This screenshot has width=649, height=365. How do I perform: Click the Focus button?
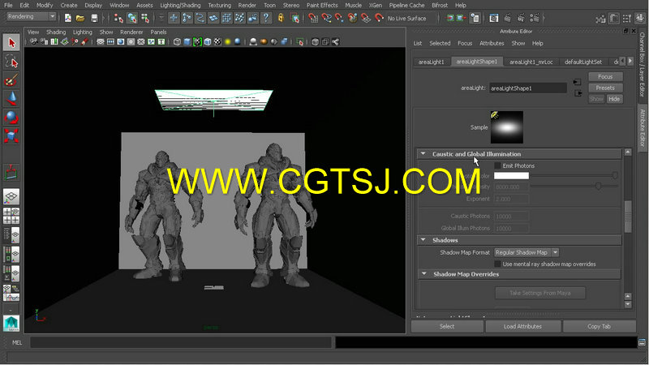[605, 76]
